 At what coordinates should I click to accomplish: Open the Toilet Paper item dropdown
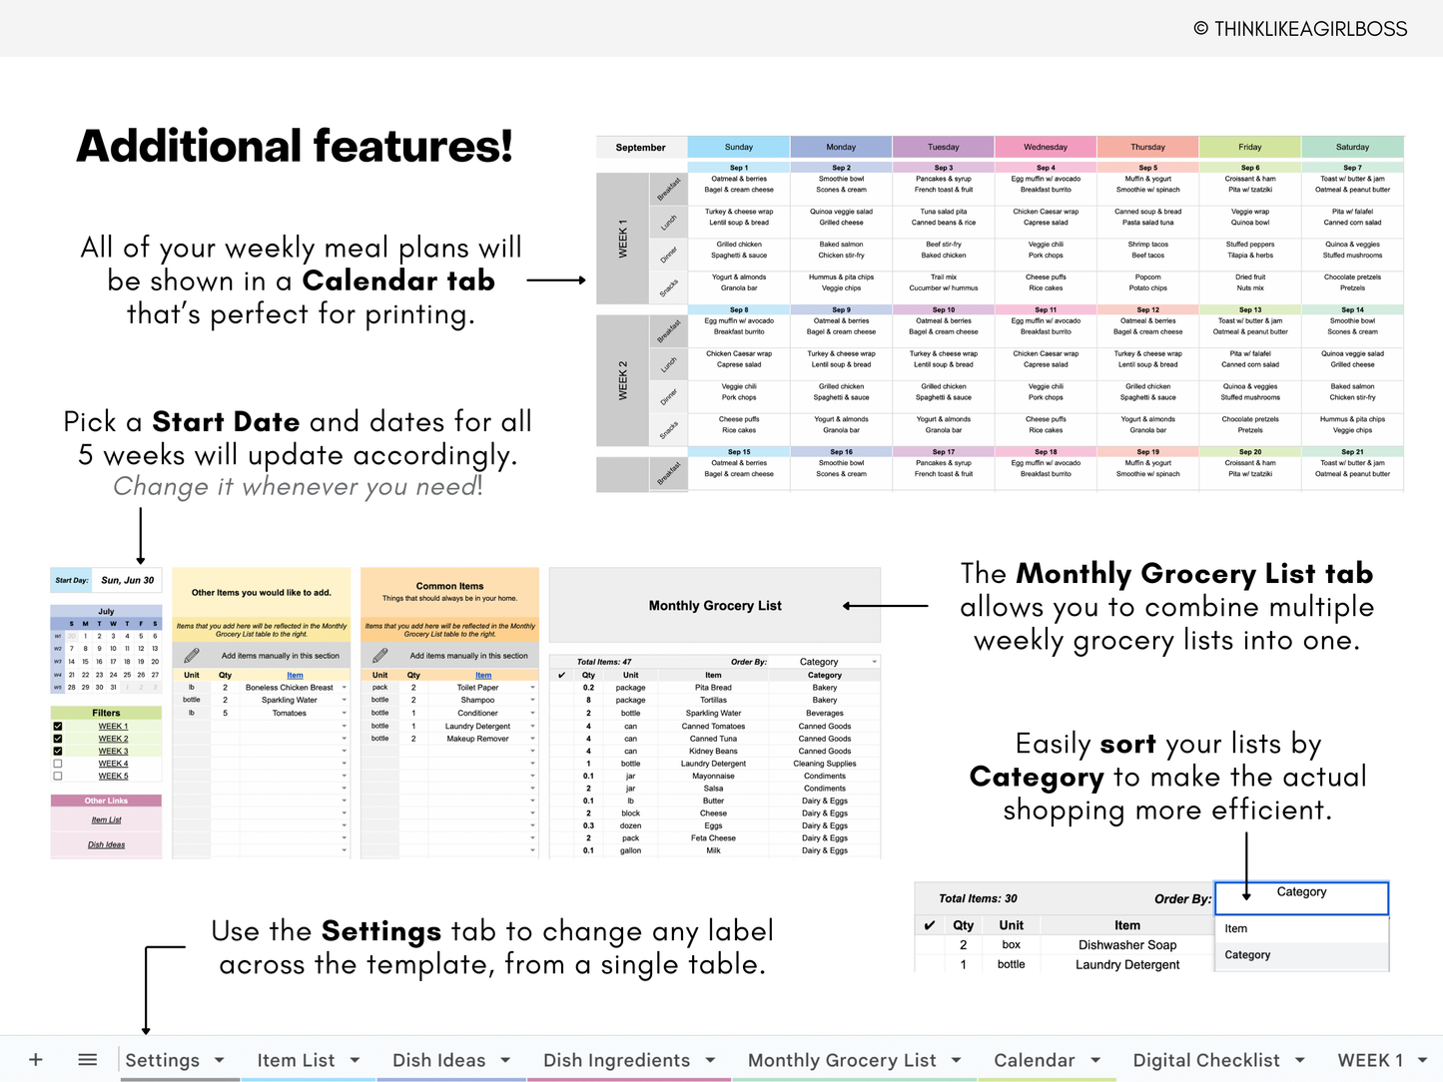coord(532,688)
